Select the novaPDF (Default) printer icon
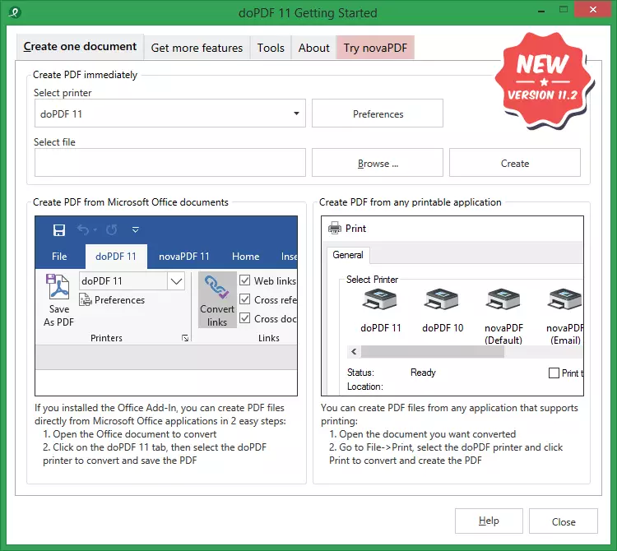Image resolution: width=617 pixels, height=551 pixels. [x=503, y=299]
